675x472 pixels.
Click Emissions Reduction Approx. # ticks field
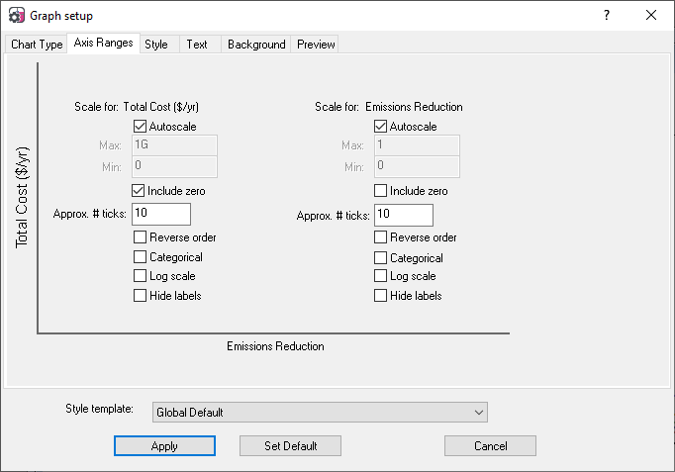tap(404, 215)
